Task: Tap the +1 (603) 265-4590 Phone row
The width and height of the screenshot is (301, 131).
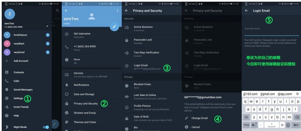Action: click(x=92, y=48)
